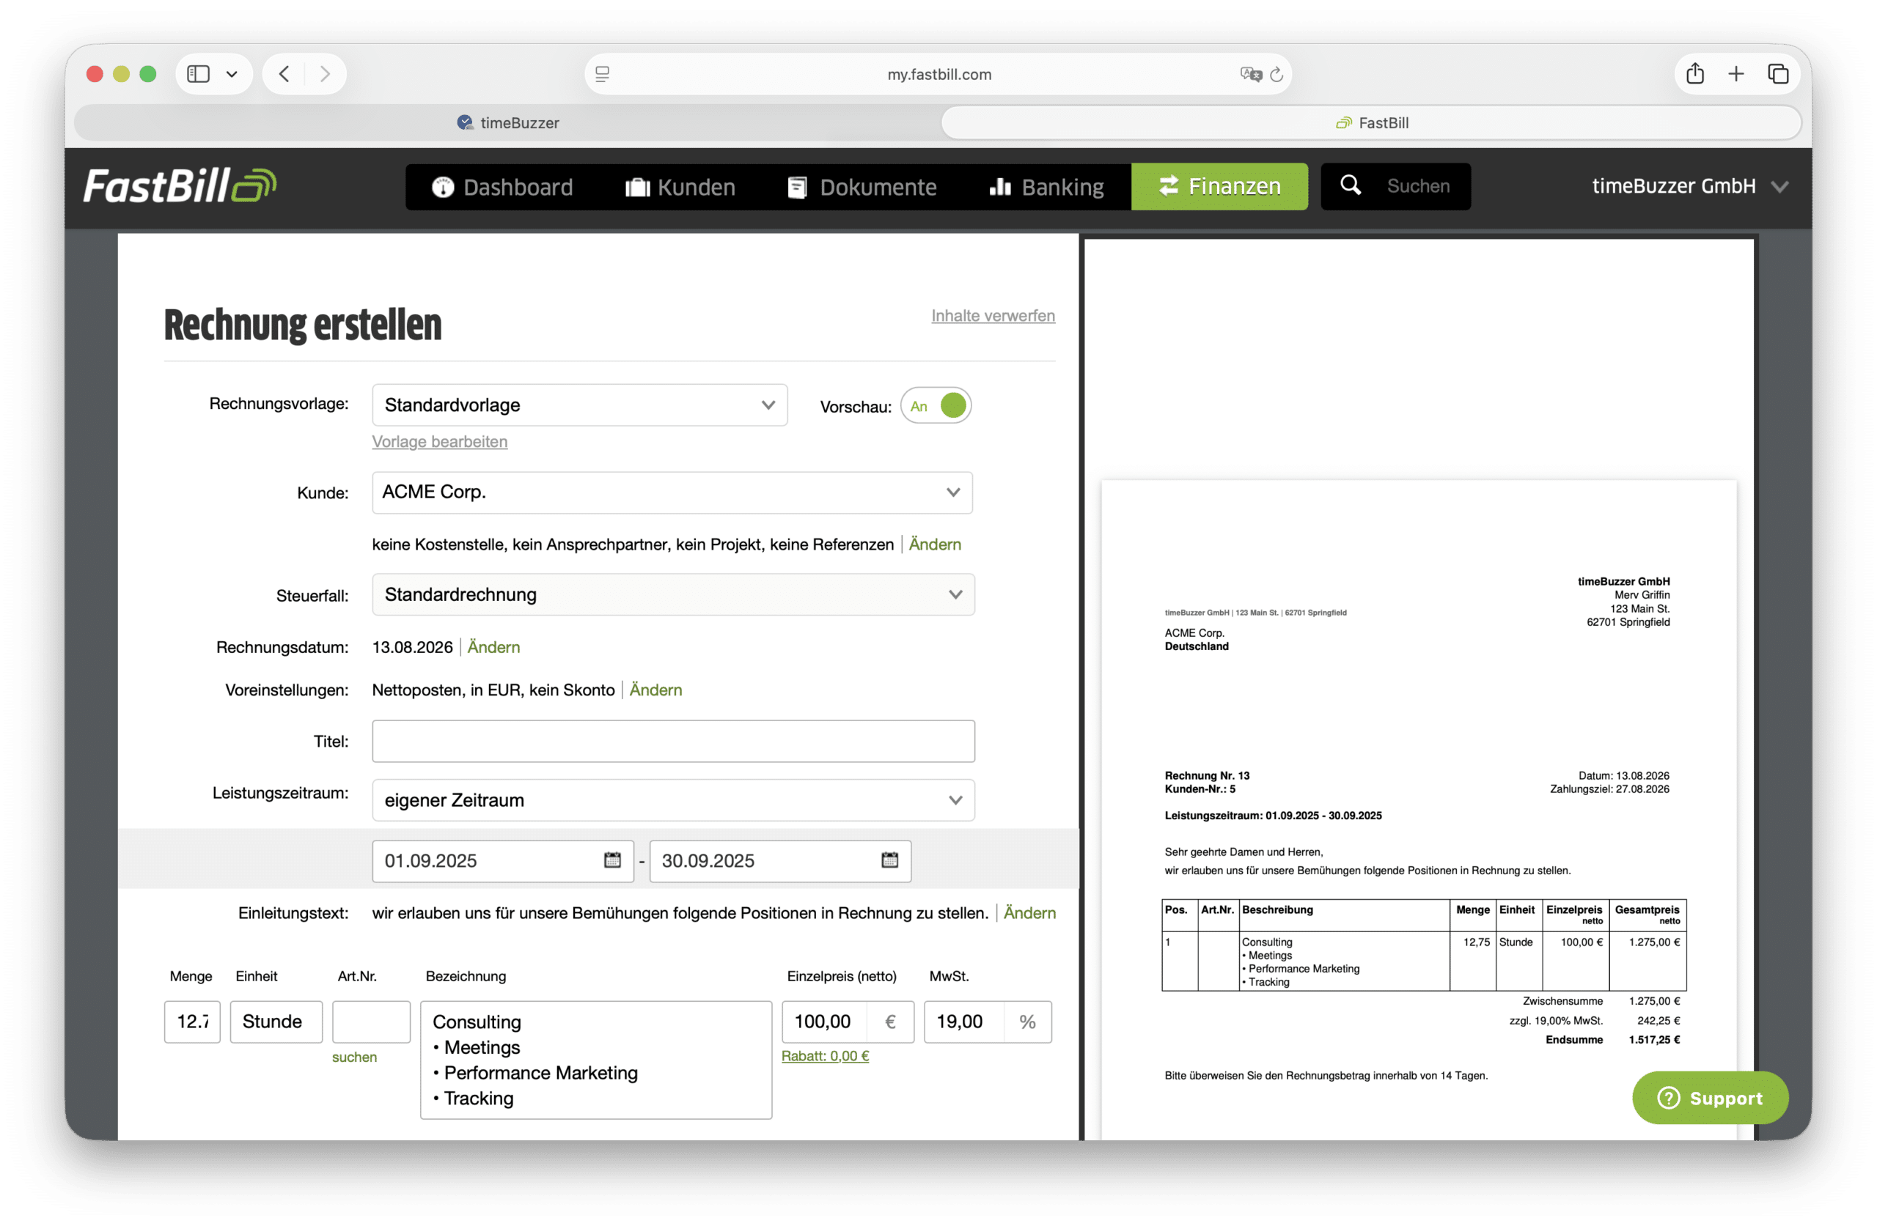Click the Art.Nr. input field
The width and height of the screenshot is (1877, 1226).
pyautogui.click(x=371, y=1022)
